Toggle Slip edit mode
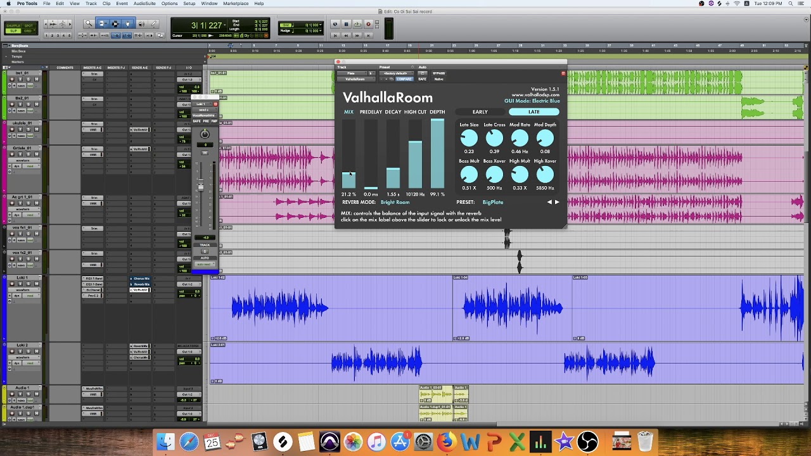The width and height of the screenshot is (811, 456). pos(13,30)
